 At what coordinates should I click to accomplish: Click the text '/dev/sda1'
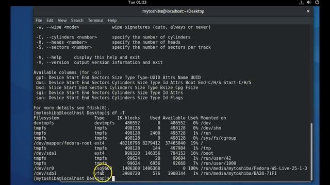click(45, 153)
